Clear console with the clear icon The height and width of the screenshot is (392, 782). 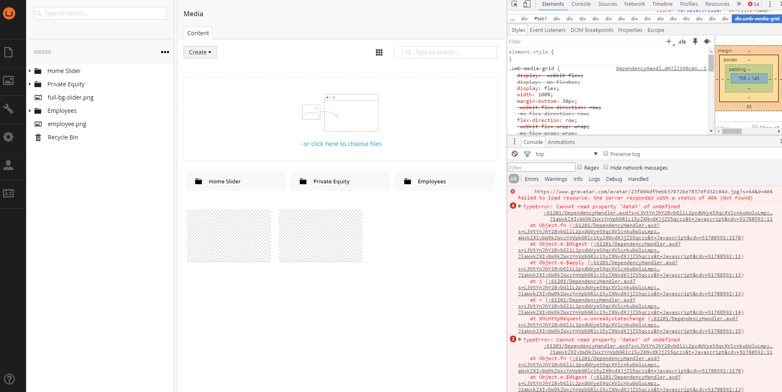click(x=515, y=154)
